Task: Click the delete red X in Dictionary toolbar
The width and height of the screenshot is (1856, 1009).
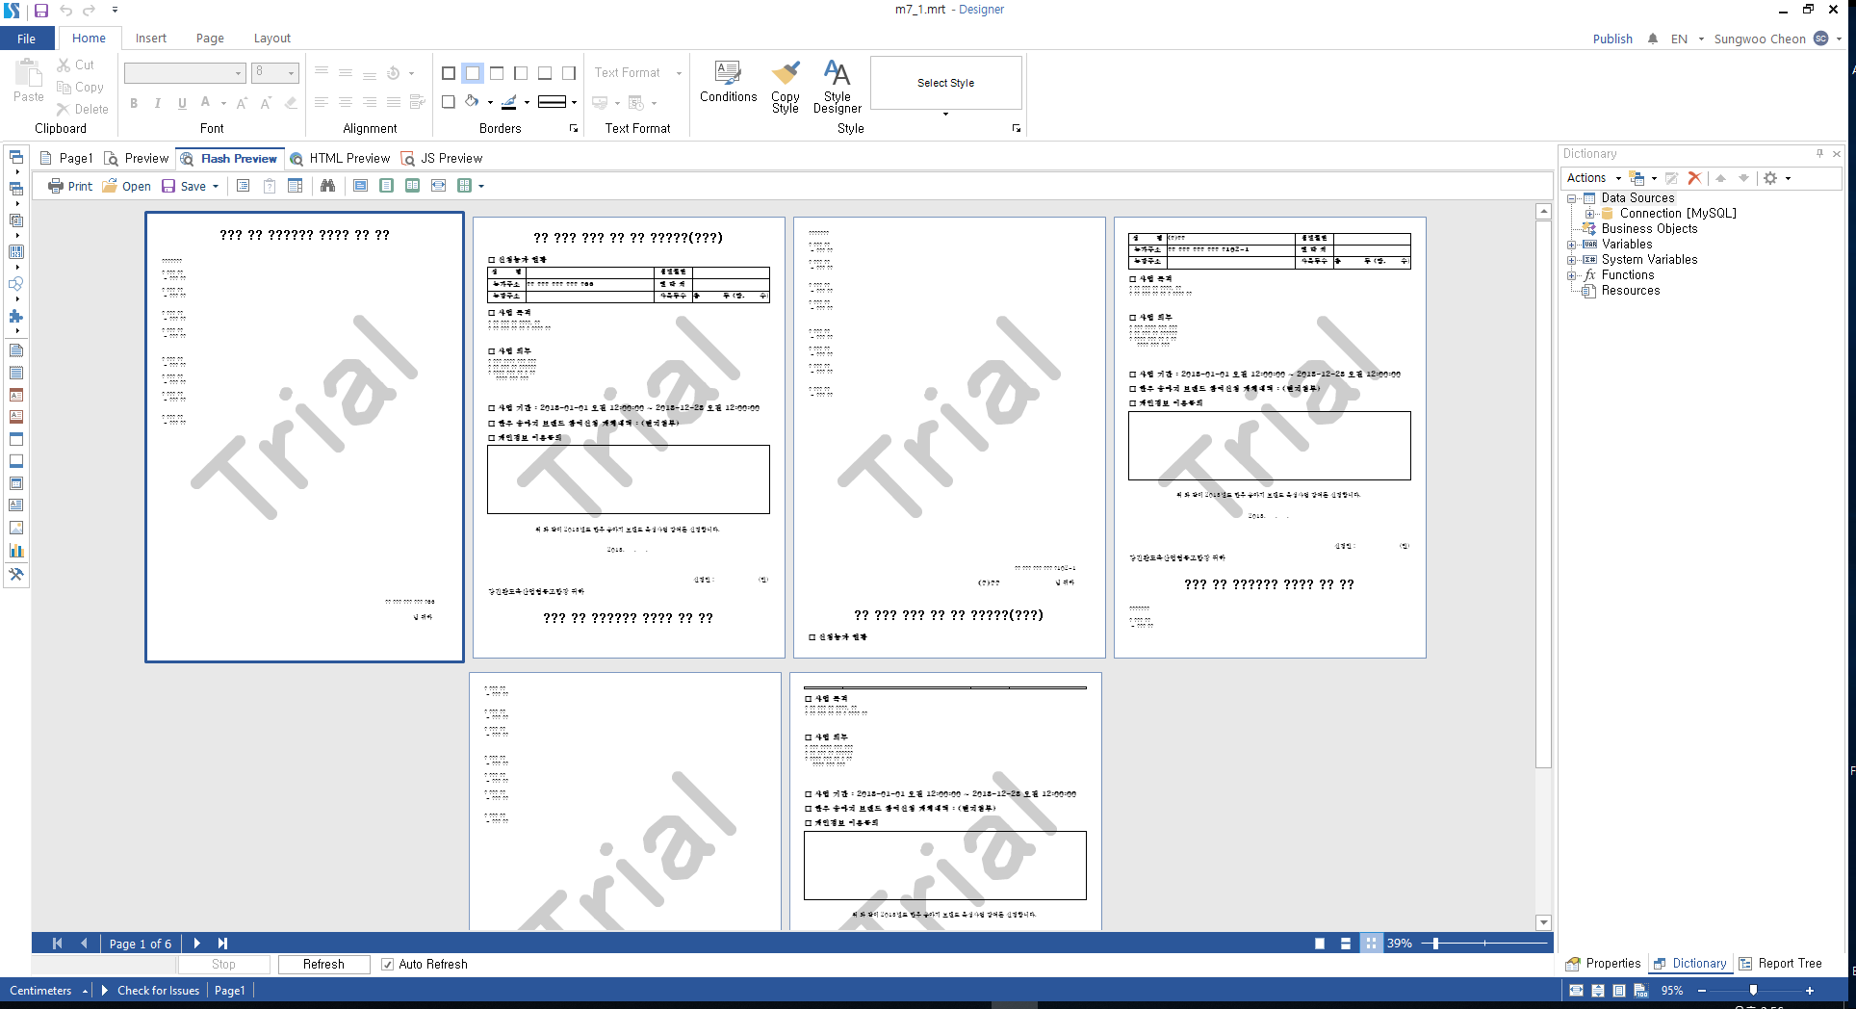Action: 1694,178
